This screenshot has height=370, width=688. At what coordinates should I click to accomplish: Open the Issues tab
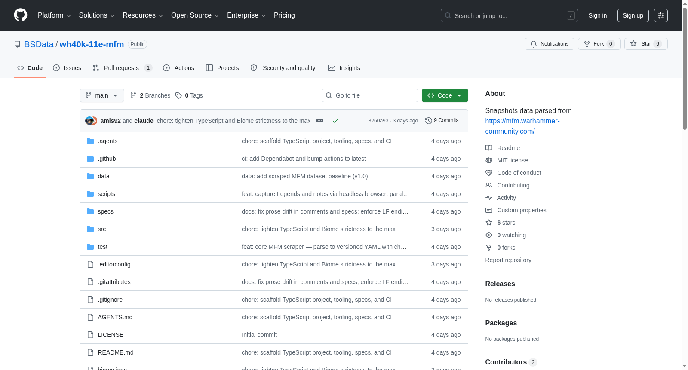tap(67, 68)
